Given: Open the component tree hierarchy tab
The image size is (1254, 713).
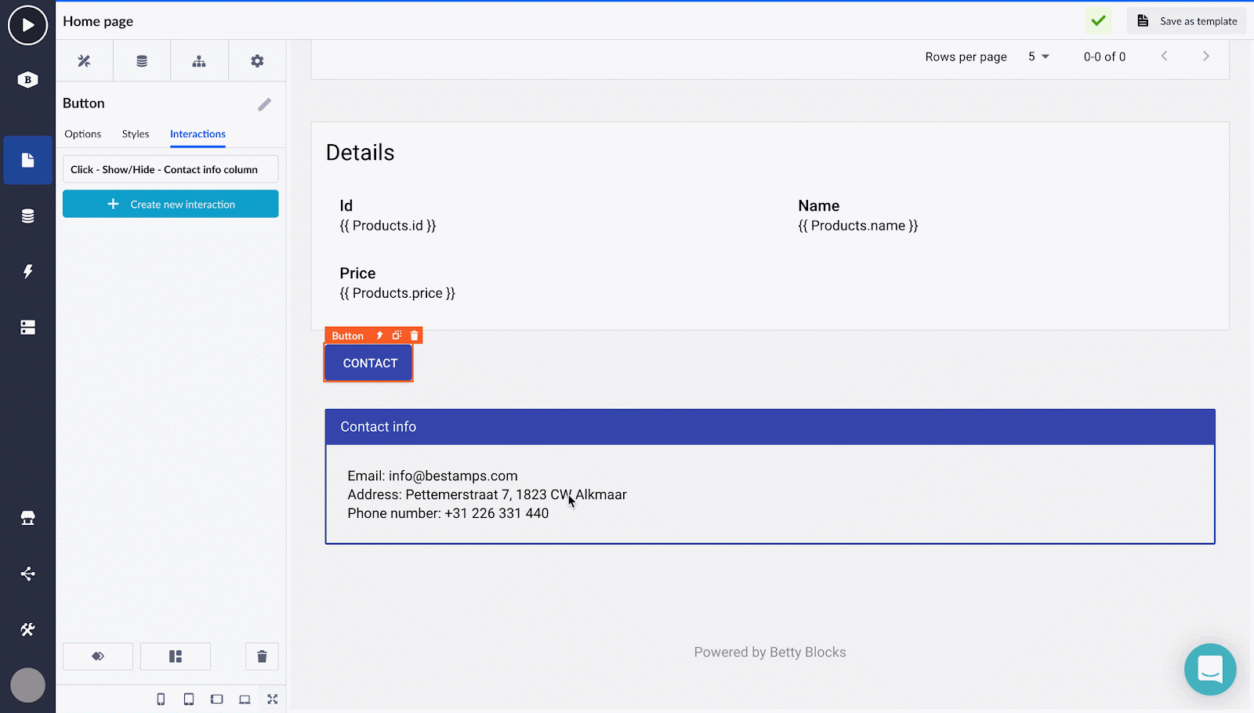Looking at the screenshot, I should (x=199, y=60).
